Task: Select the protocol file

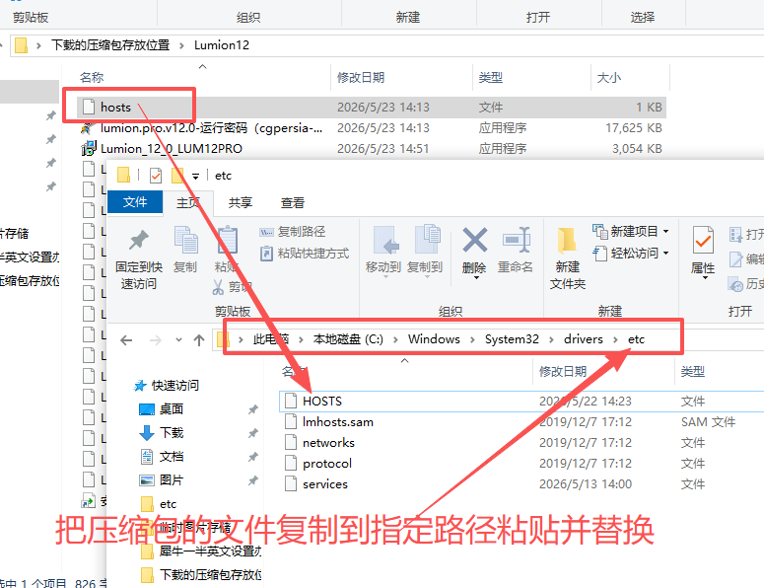Action: (x=327, y=464)
